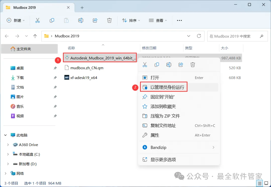
Task: Click the context menu Cut icon
Action: click(x=145, y=65)
